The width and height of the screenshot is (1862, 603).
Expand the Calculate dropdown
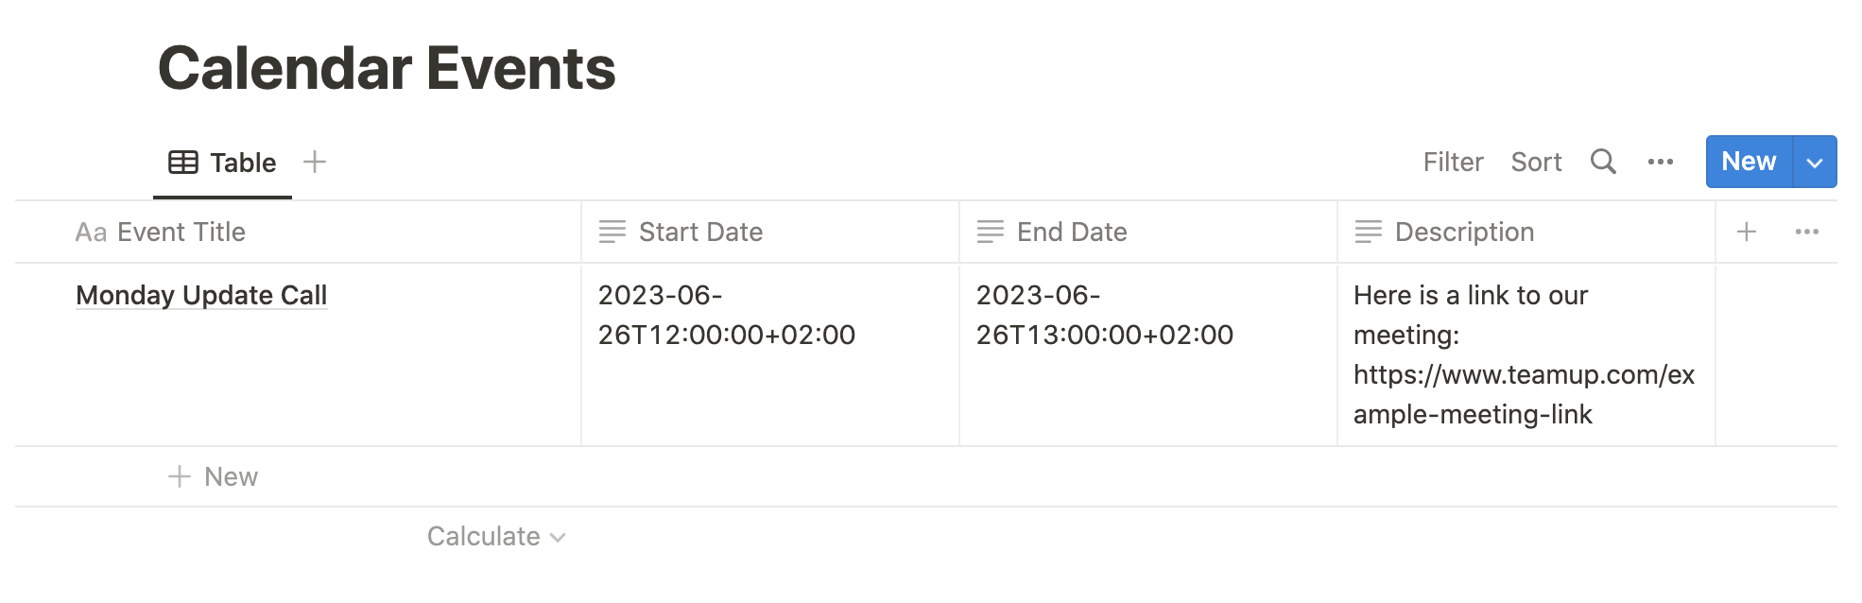pyautogui.click(x=496, y=537)
